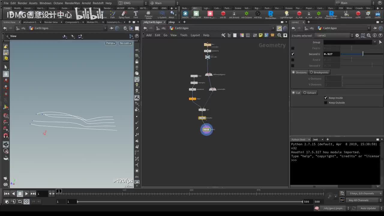Open the IDMG desktop selector dropdown

tap(132, 3)
